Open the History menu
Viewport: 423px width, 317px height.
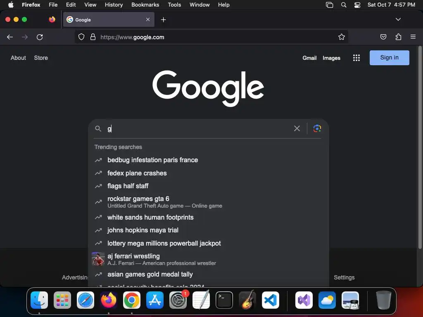point(114,5)
